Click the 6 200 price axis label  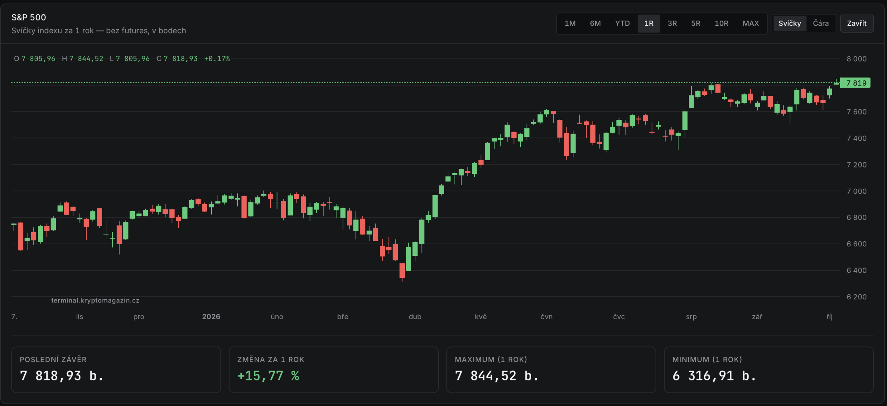(x=857, y=297)
